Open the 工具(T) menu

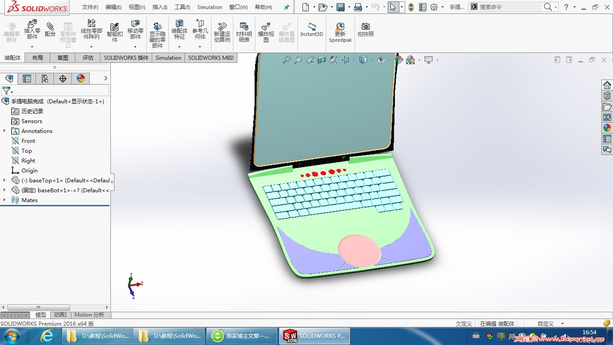pos(182,7)
